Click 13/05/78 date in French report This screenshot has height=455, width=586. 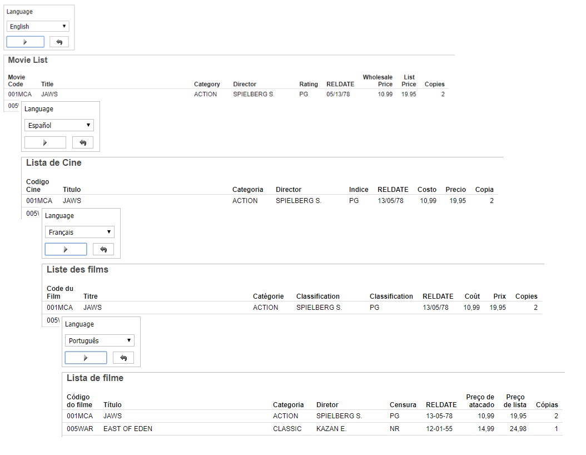click(436, 308)
